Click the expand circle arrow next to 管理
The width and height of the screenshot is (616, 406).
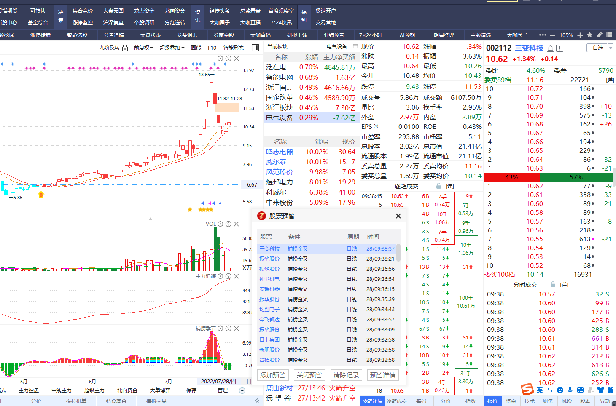[242, 390]
